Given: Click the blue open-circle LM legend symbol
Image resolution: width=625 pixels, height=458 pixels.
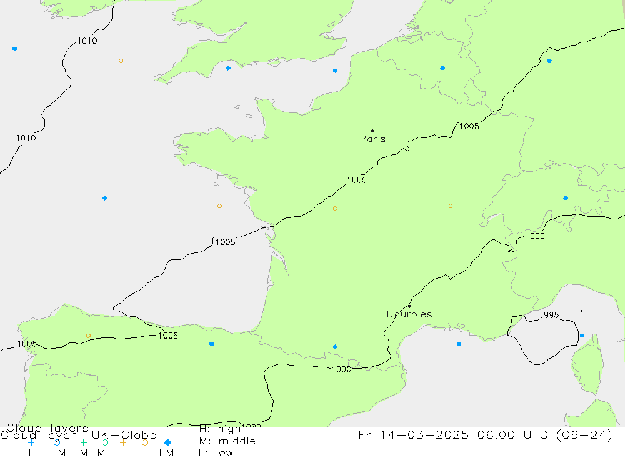Looking at the screenshot, I should pyautogui.click(x=57, y=442).
